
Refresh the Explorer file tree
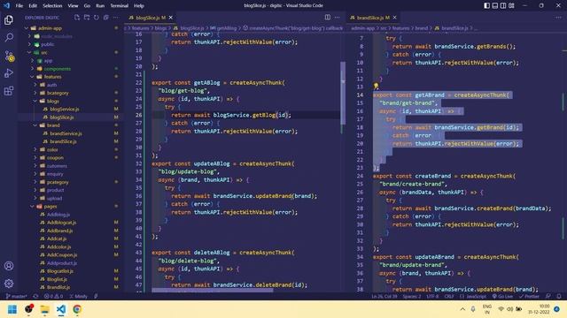click(97, 18)
